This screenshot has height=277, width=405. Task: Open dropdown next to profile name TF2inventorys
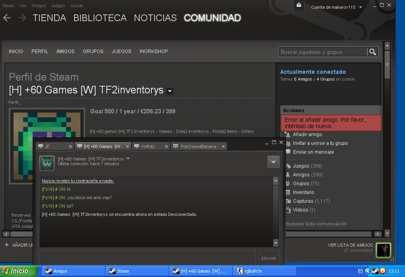(x=170, y=91)
